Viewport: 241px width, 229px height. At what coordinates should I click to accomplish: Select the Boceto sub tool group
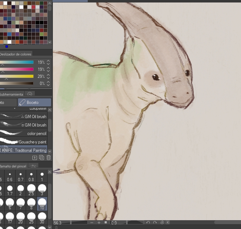tap(34, 102)
